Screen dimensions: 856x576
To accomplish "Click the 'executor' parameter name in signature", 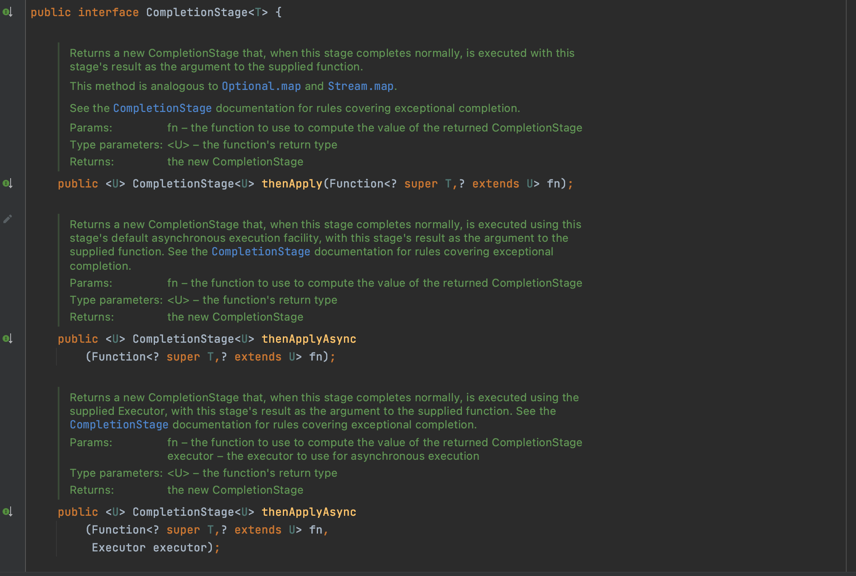I will pyautogui.click(x=180, y=548).
